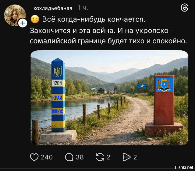Click the smiley emoji in the post text
The width and height of the screenshot is (195, 171).
[x=35, y=19]
